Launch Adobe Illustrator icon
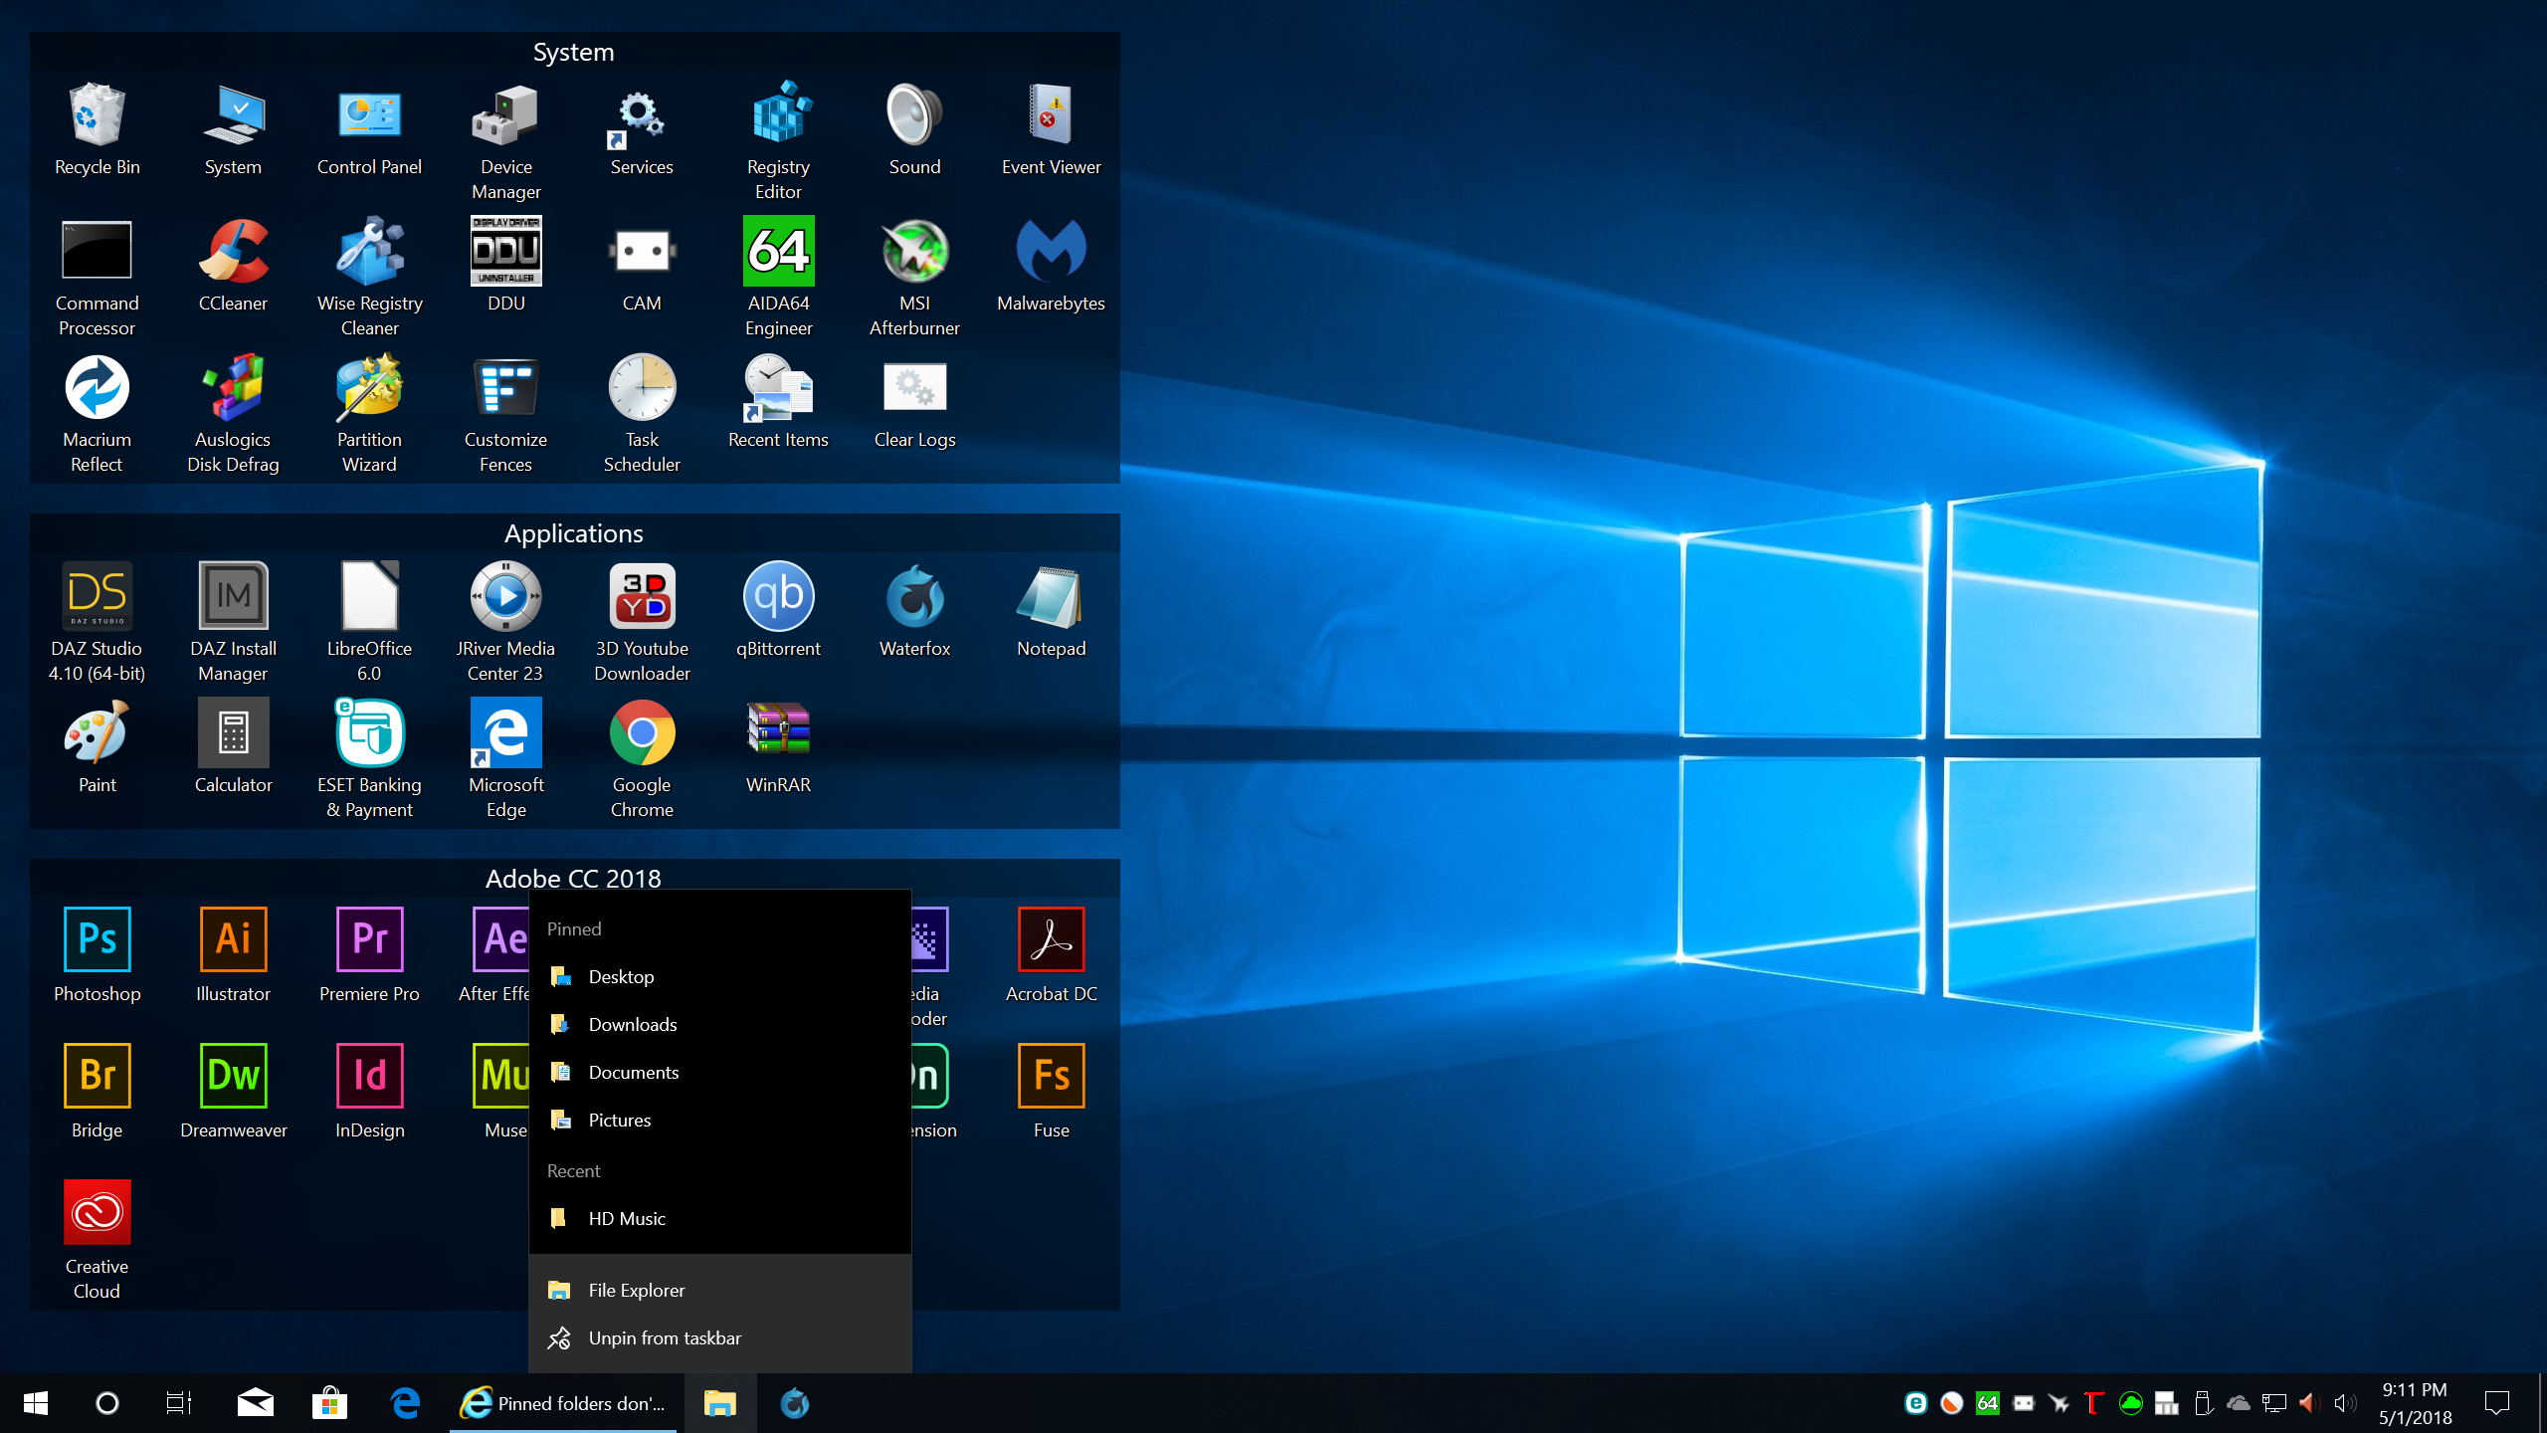Image resolution: width=2547 pixels, height=1433 pixels. pos(233,956)
